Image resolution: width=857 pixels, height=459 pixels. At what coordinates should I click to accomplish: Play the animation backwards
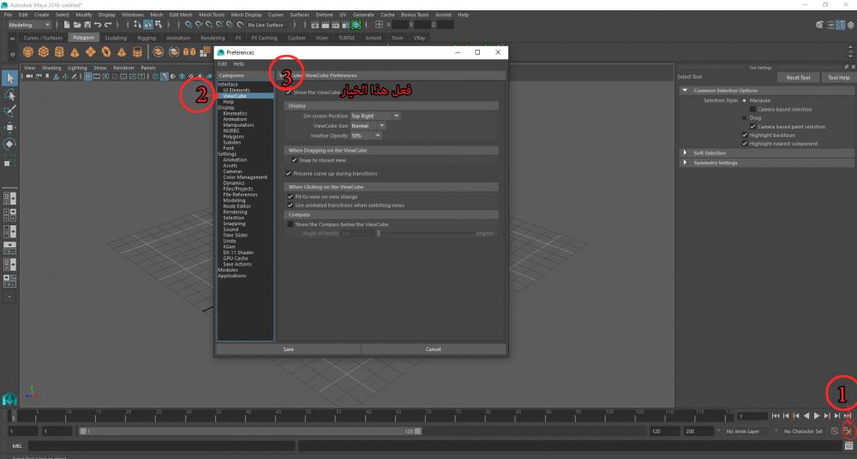tap(806, 416)
